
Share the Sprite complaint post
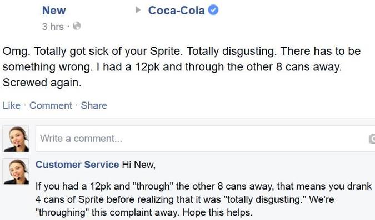coord(94,105)
